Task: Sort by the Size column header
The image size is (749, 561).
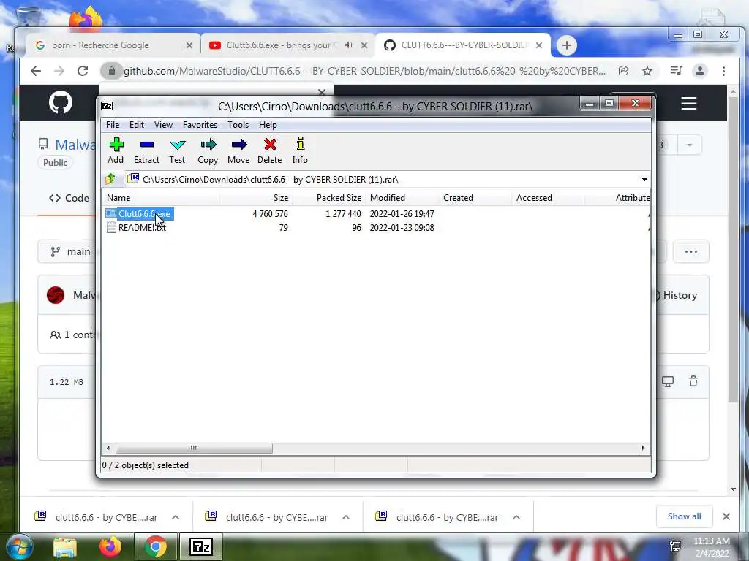Action: pyautogui.click(x=255, y=197)
